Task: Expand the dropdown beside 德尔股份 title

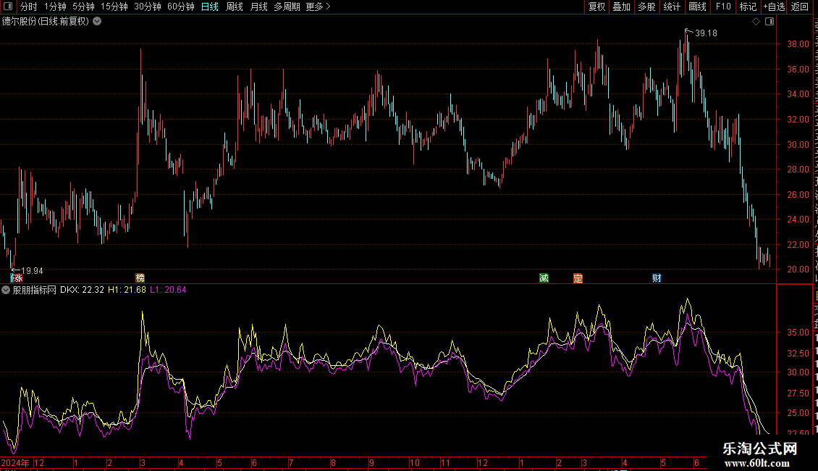Action: [97, 22]
